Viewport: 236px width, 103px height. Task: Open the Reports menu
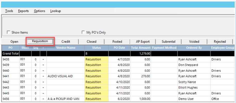click(x=23, y=11)
